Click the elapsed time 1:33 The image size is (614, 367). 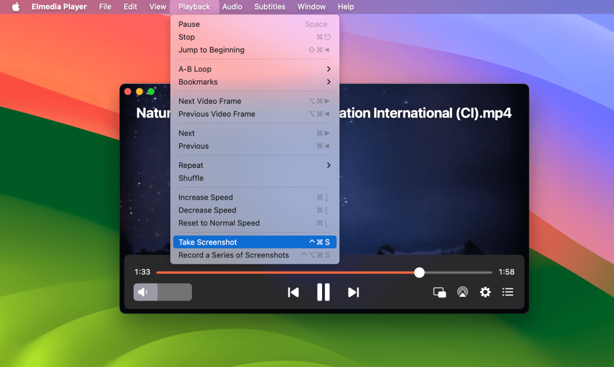tap(142, 272)
